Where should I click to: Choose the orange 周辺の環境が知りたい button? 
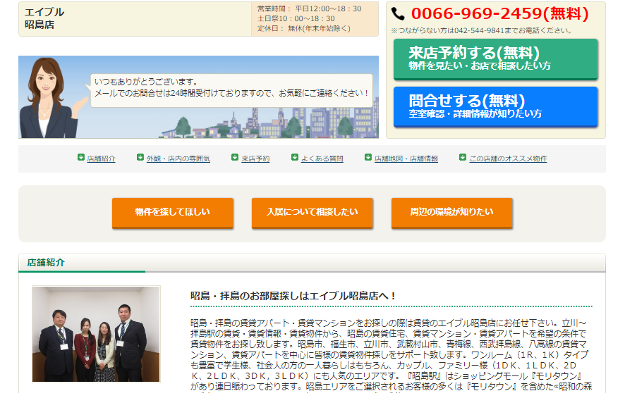point(451,212)
